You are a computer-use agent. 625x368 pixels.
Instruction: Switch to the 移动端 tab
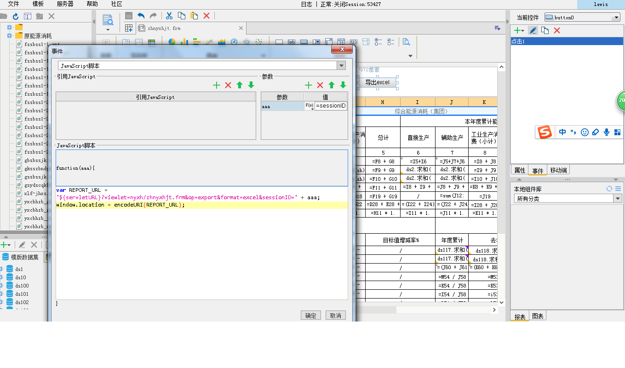click(558, 170)
